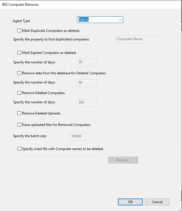Viewport: 182px width, 212px height.
Task: Click the Agent Type dropdown arrow
Action: pyautogui.click(x=120, y=20)
